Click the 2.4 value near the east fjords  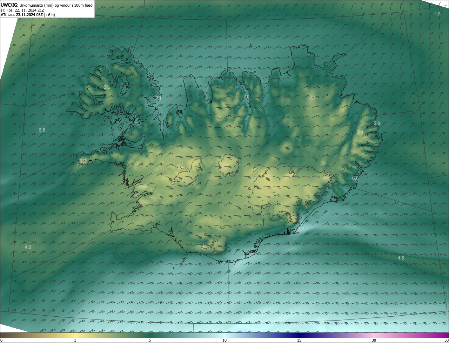[360, 132]
